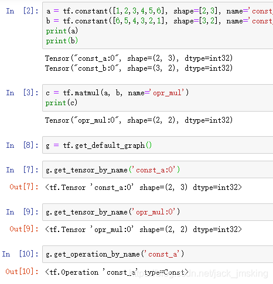Viewport: 273px width, 284px height.
Task: Click the print(b) line in cell 2
Action: coord(62,41)
